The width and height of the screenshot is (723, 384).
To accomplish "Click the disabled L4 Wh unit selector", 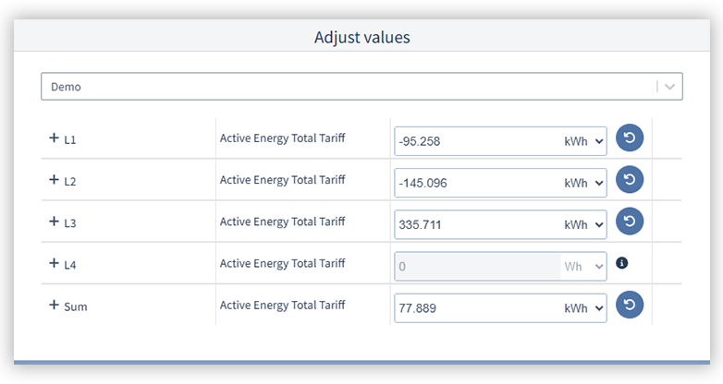I will 584,267.
